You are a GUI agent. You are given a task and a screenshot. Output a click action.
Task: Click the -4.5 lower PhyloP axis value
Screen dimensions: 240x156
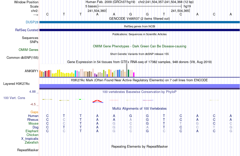pos(33,104)
